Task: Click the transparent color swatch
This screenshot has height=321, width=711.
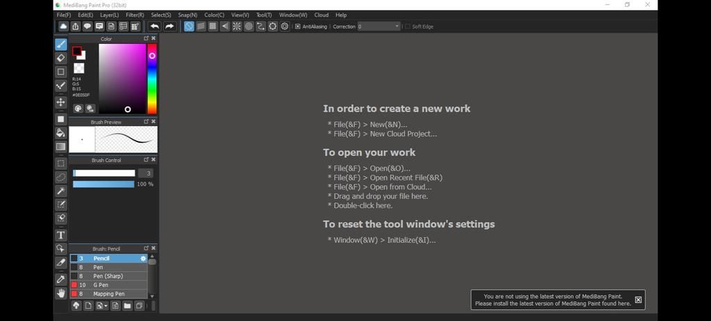Action: [79, 69]
